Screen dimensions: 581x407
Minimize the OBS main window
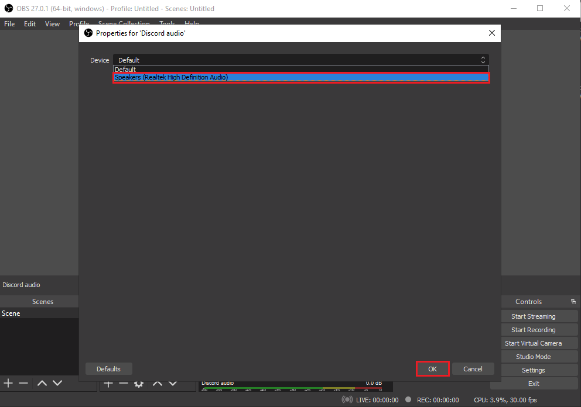tap(514, 8)
